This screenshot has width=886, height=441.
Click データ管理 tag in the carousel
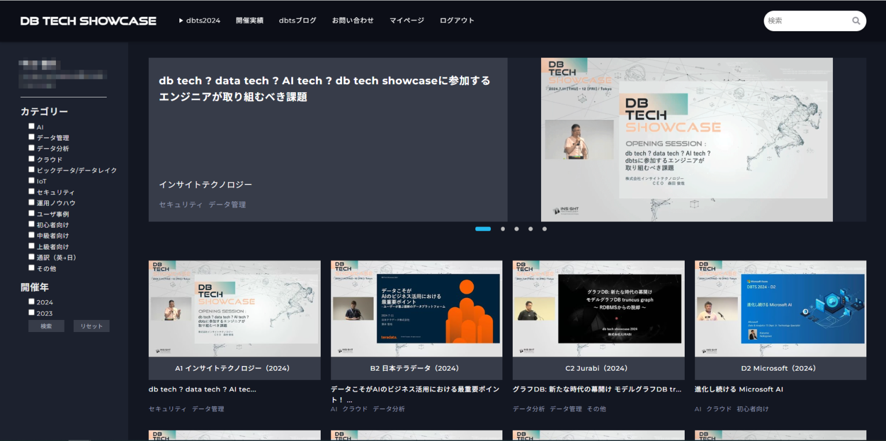pyautogui.click(x=227, y=205)
